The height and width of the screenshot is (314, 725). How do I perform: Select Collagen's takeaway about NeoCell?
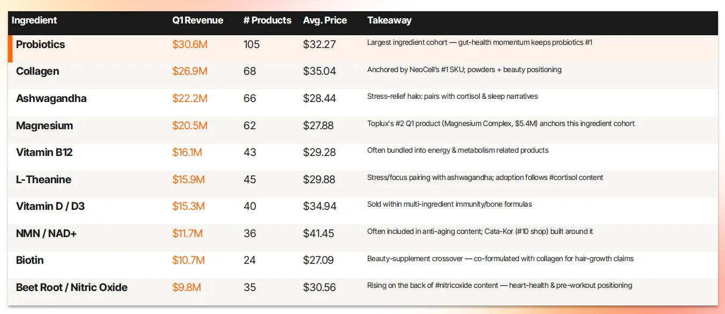(x=464, y=69)
